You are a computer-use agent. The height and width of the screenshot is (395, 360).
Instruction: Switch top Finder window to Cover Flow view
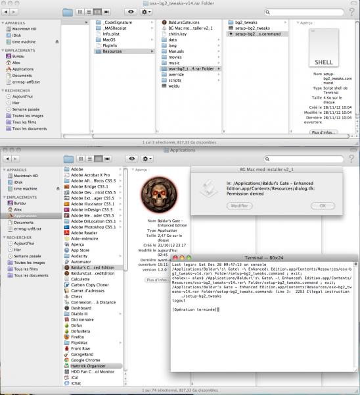pyautogui.click(x=106, y=12)
